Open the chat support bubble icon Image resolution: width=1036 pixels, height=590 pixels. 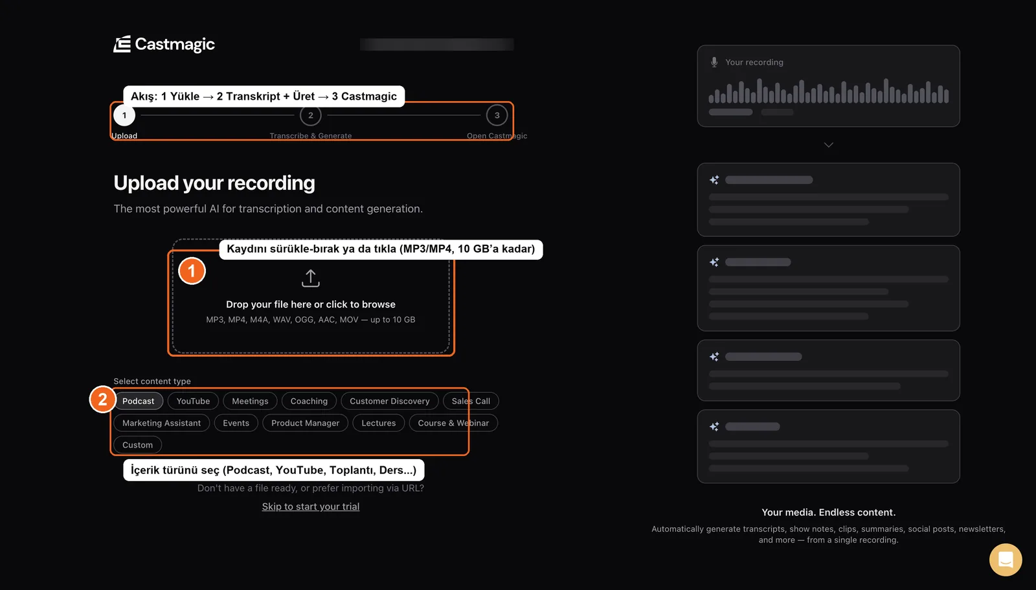coord(1006,559)
